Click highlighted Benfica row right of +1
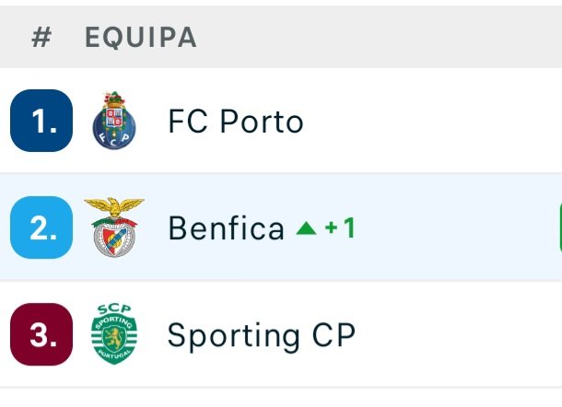The width and height of the screenshot is (562, 407). (451, 228)
